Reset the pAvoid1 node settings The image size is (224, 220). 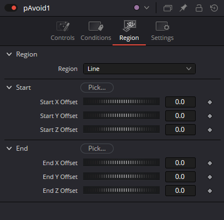tap(214, 8)
